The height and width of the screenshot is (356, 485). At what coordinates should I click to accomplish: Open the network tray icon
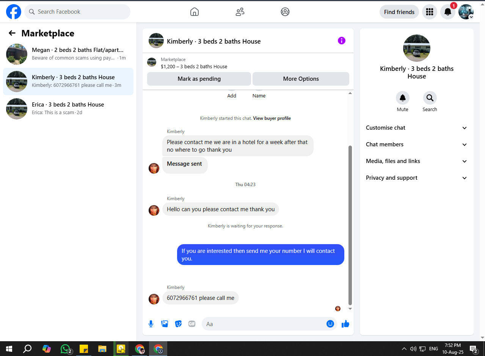(423, 349)
